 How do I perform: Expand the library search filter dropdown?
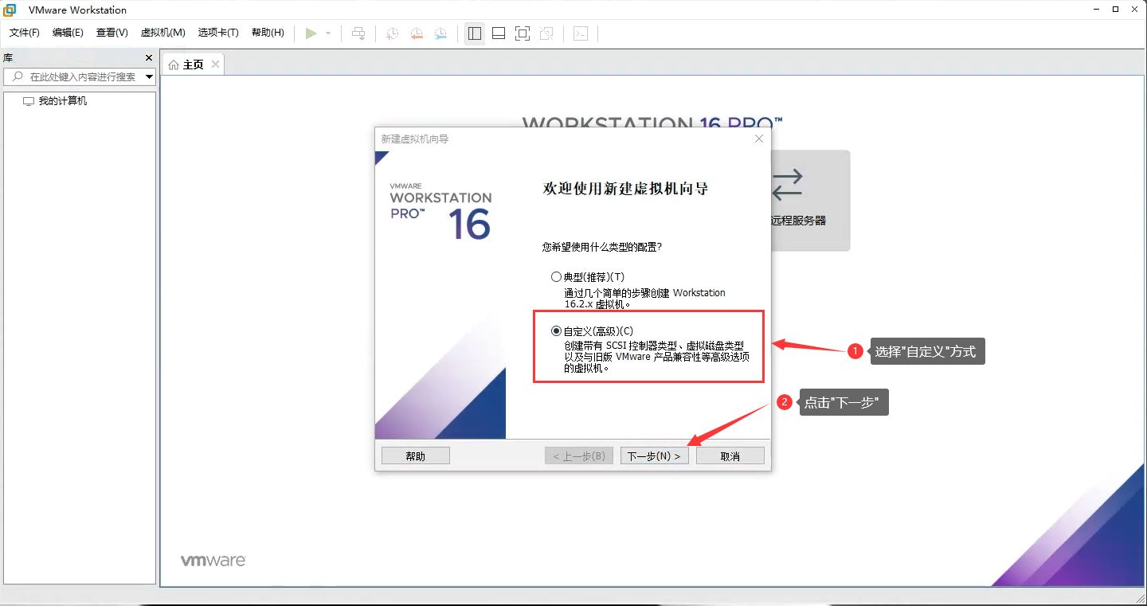coord(149,77)
